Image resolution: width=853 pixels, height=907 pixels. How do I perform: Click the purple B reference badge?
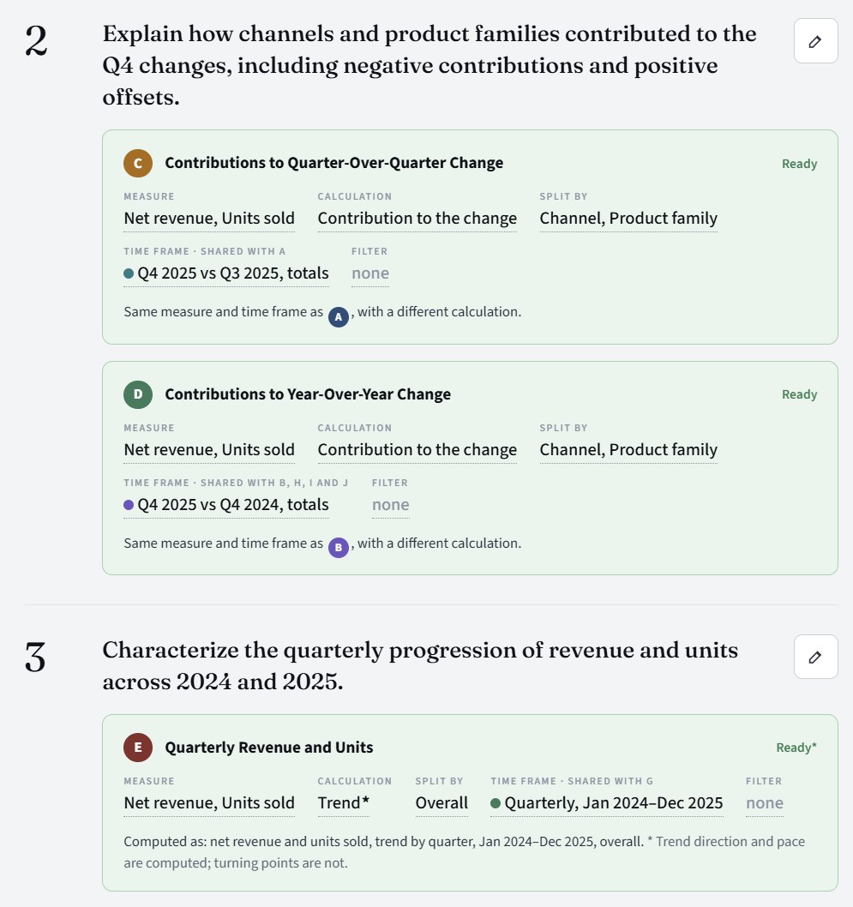pyautogui.click(x=339, y=547)
